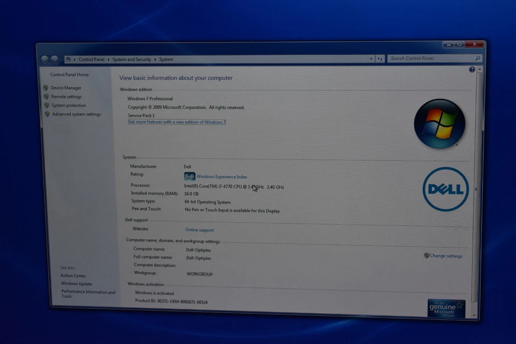The width and height of the screenshot is (516, 344).
Task: Click the Windows Experience Index link
Action: coord(222,177)
